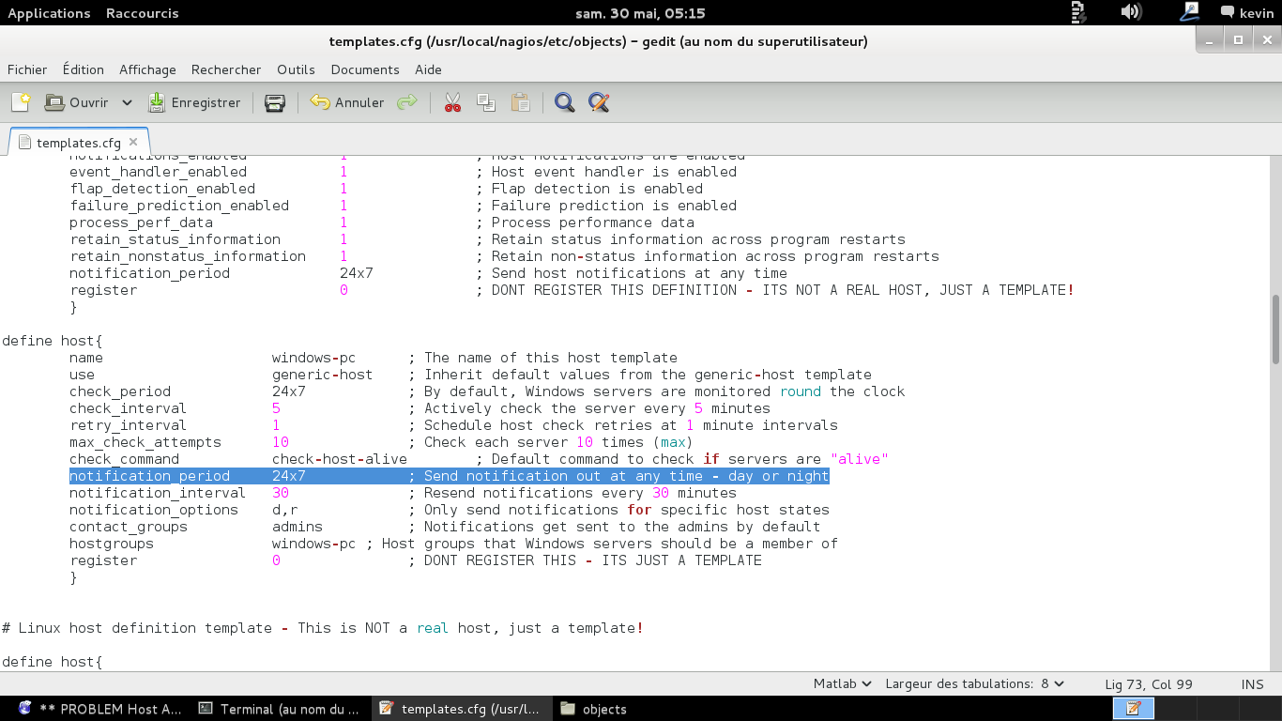The height and width of the screenshot is (721, 1282).
Task: Click the hostgroups line
Action: [453, 544]
